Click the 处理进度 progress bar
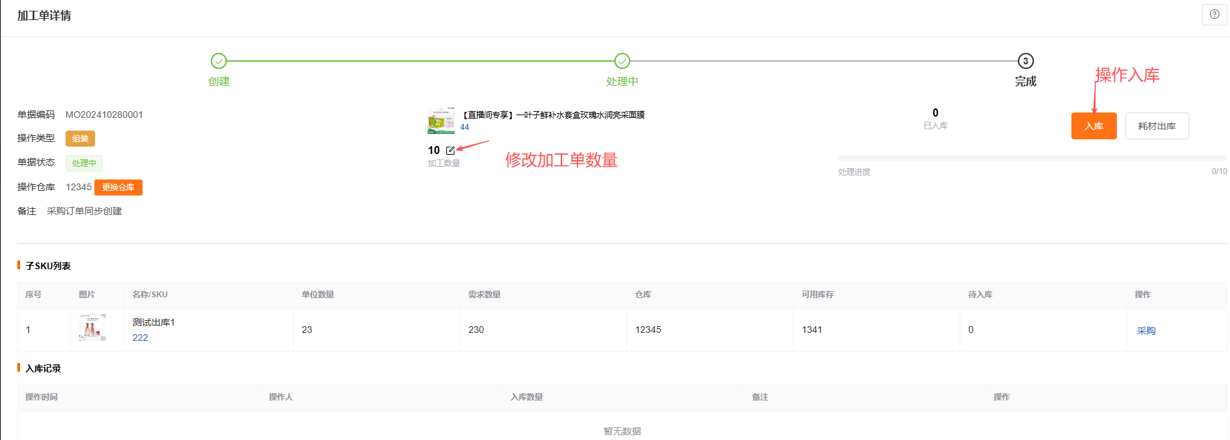The width and height of the screenshot is (1230, 440). [x=1032, y=158]
